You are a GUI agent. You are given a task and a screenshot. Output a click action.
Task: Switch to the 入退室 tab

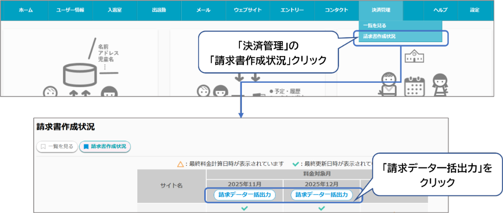click(115, 10)
